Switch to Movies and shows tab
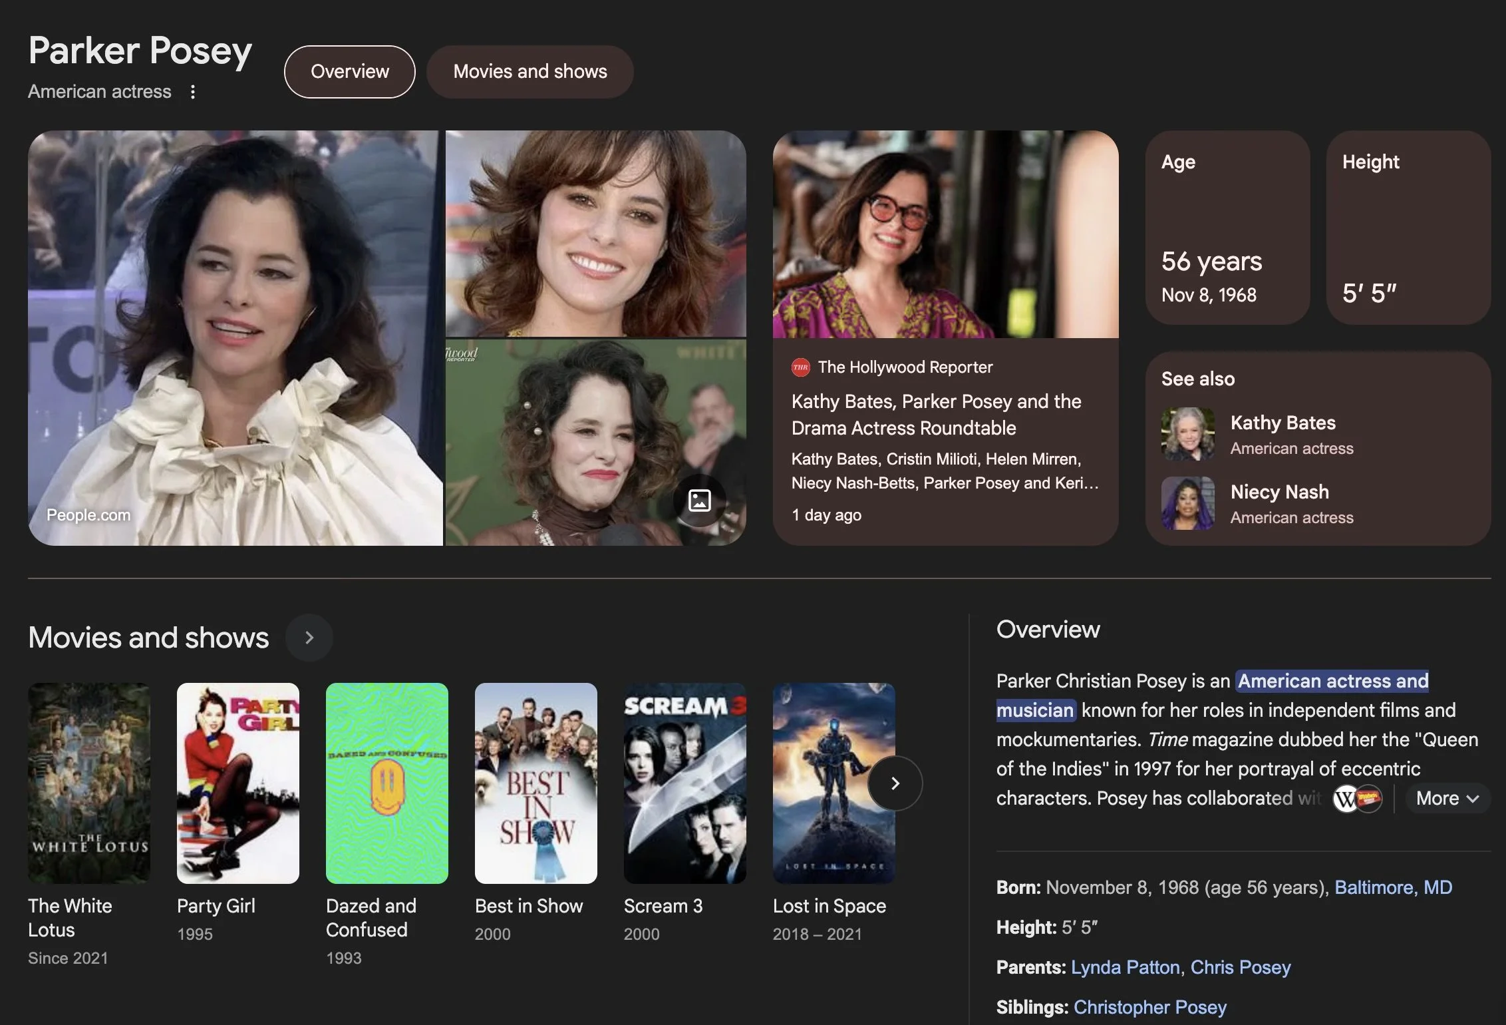 (529, 72)
